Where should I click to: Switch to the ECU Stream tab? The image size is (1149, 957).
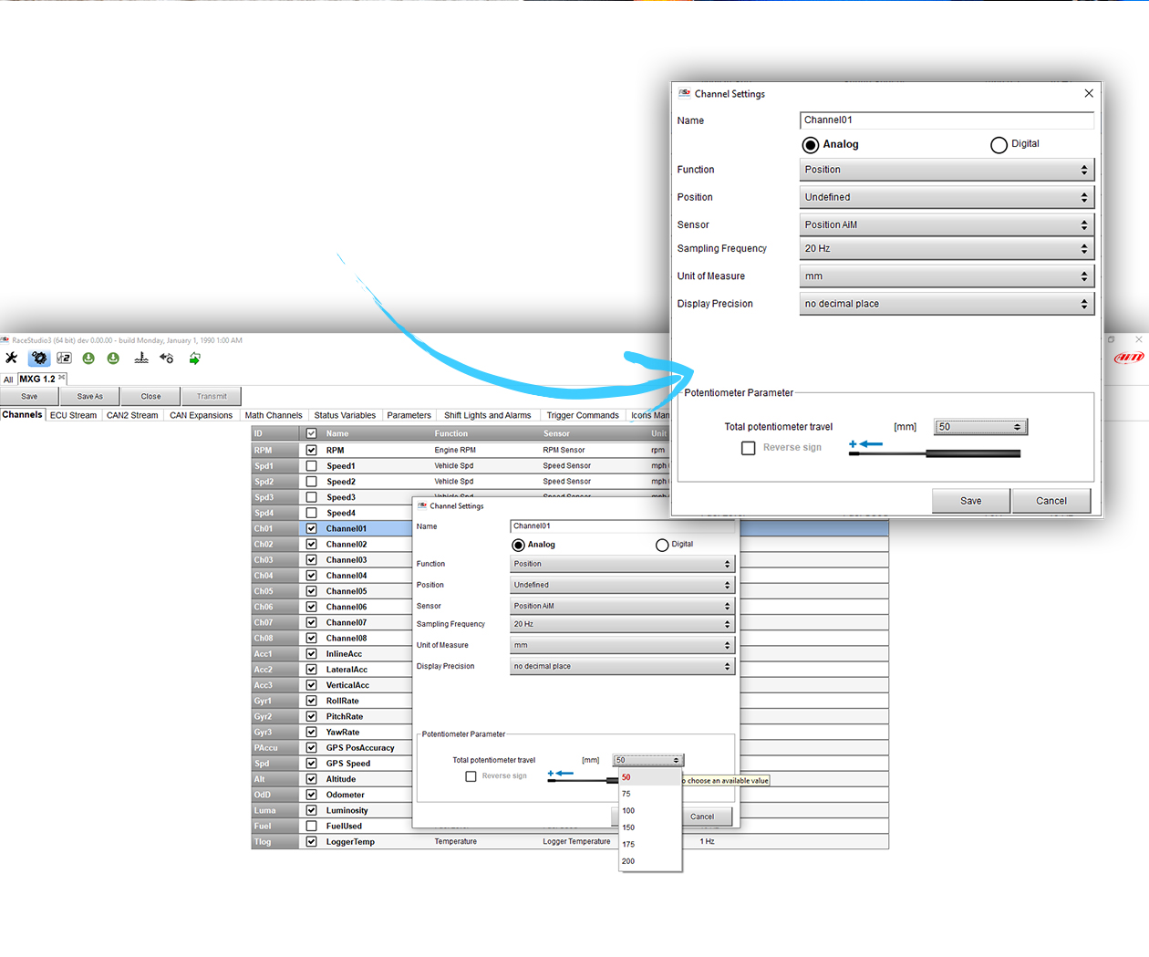[73, 415]
